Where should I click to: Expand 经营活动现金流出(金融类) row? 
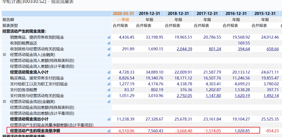click(4, 102)
